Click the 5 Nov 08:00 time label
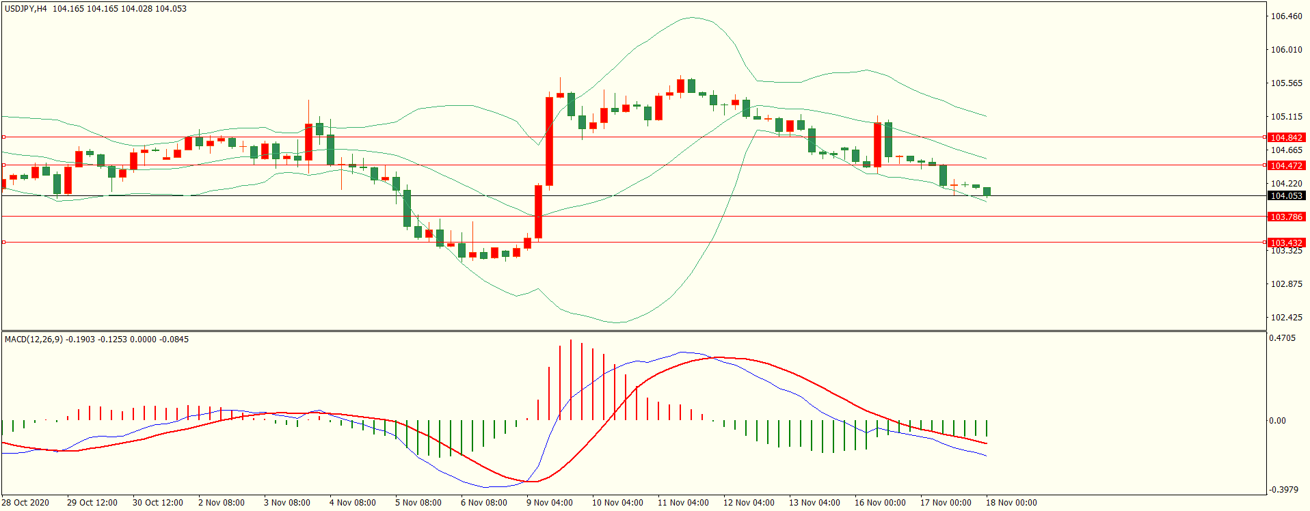The height and width of the screenshot is (511, 1310). tap(418, 503)
